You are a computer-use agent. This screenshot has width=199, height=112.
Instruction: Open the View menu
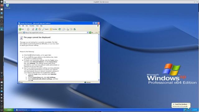click(x=27, y=26)
